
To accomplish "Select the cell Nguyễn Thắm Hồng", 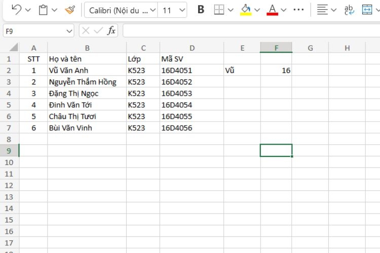I will point(87,82).
